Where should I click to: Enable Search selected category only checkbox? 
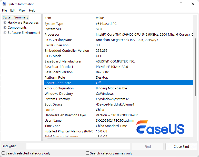pos(3,153)
